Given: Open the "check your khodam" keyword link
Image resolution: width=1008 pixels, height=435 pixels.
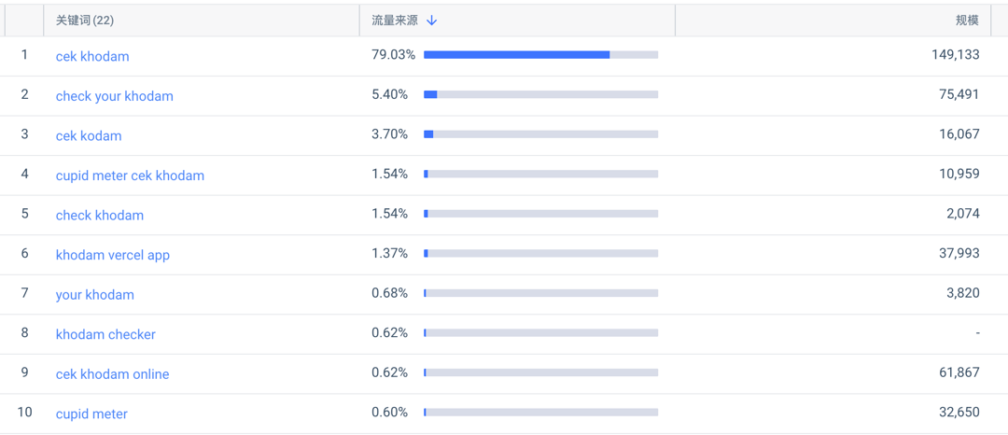Looking at the screenshot, I should (x=114, y=96).
